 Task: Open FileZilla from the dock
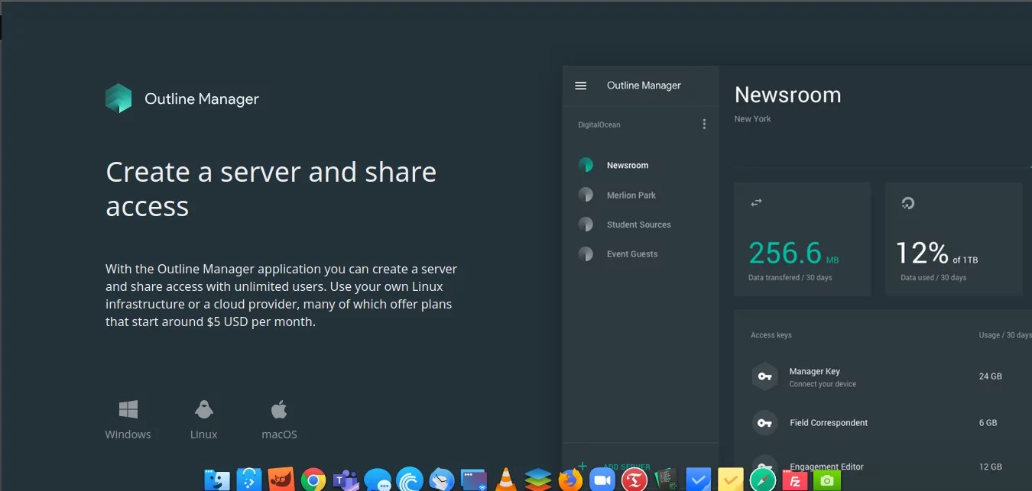(795, 480)
